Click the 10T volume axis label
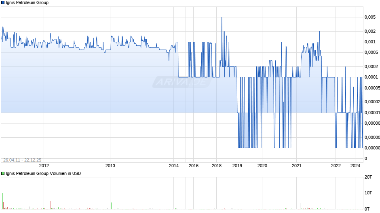380x213 pixels. point(368,193)
